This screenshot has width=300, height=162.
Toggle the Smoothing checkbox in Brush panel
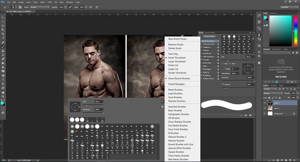coord(201,75)
